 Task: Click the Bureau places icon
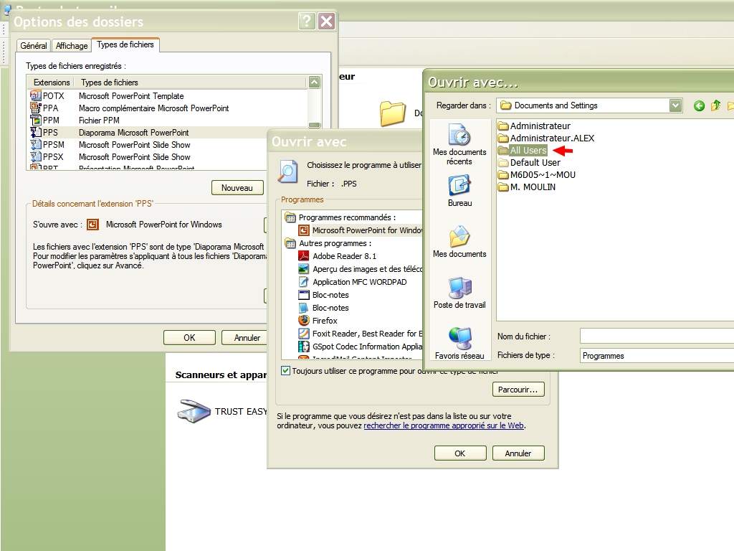point(459,191)
